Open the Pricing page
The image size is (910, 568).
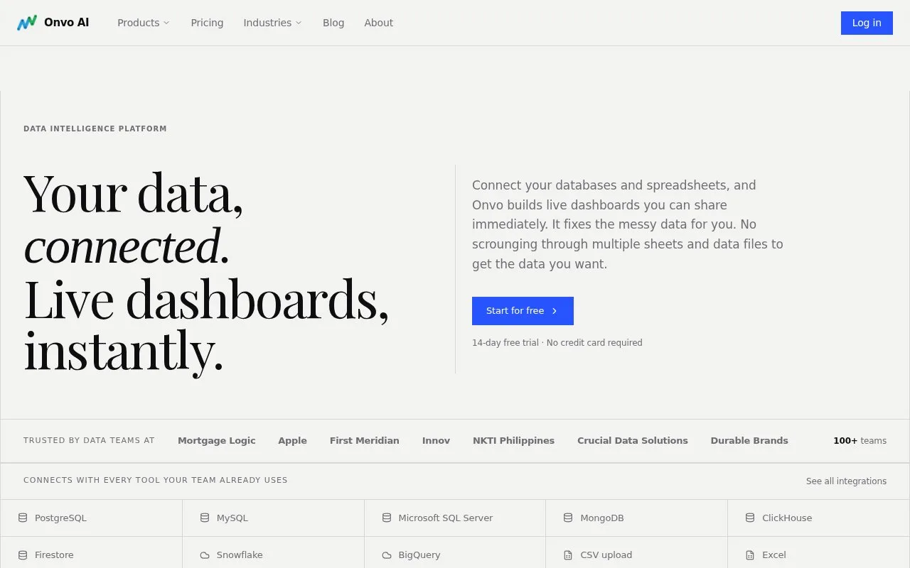click(x=207, y=23)
